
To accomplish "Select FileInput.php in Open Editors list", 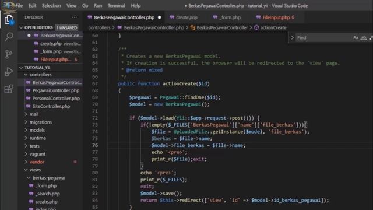I will (51, 60).
